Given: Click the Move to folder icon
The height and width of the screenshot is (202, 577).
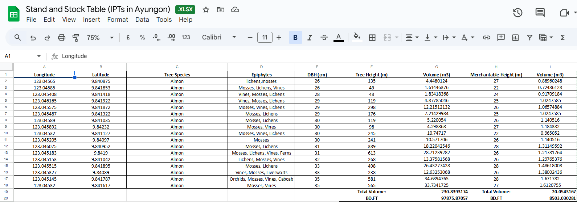Looking at the screenshot, I should 220,10.
